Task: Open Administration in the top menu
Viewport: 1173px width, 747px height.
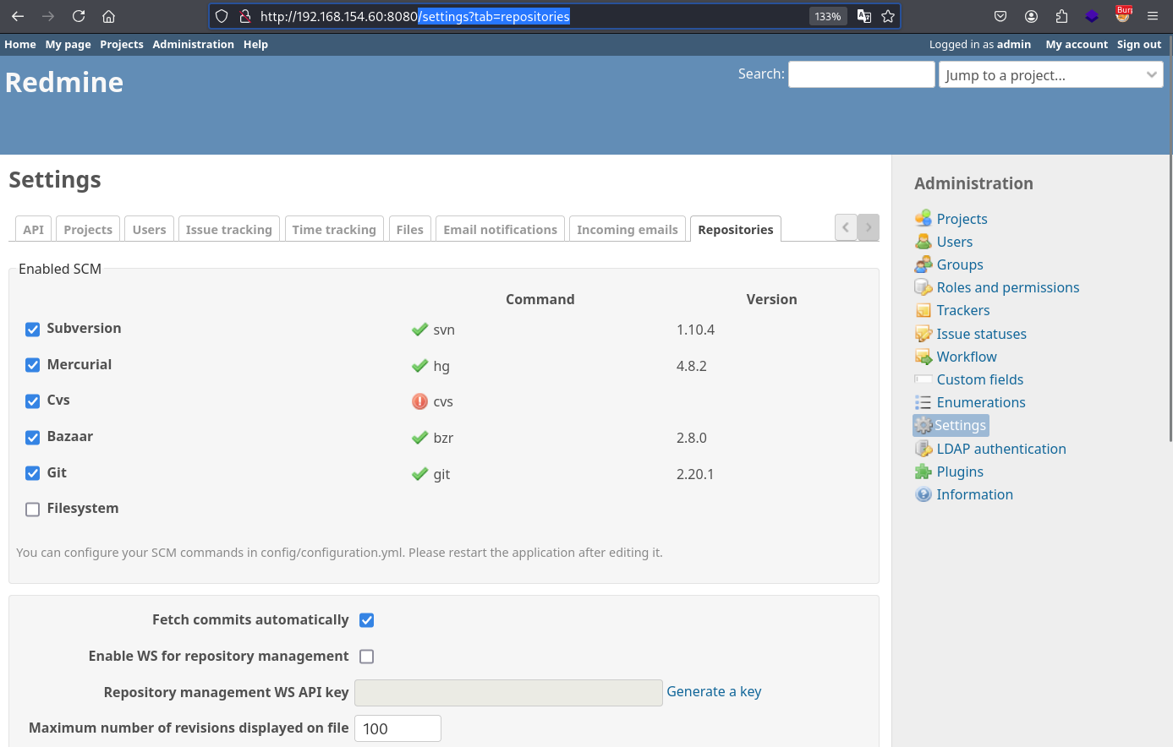Action: [x=193, y=44]
